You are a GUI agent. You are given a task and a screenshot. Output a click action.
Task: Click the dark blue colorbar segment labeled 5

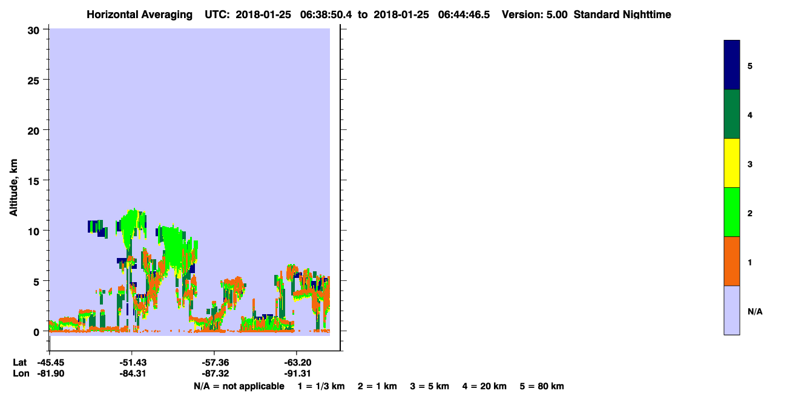click(732, 65)
